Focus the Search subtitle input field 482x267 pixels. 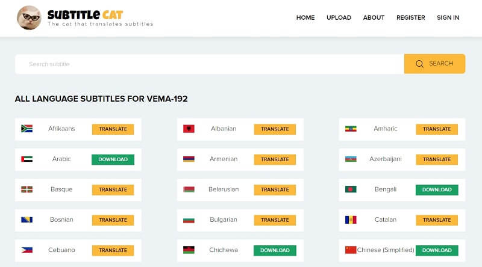pos(209,64)
